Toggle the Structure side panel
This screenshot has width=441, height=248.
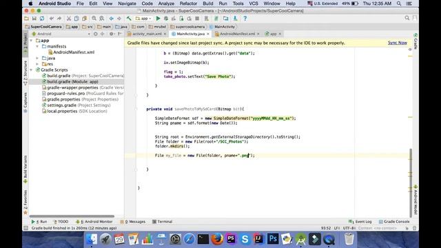pos(25,73)
